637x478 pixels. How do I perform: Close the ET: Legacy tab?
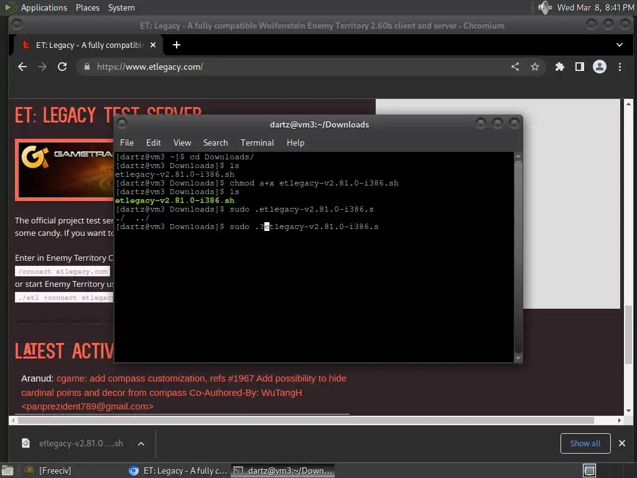(153, 45)
